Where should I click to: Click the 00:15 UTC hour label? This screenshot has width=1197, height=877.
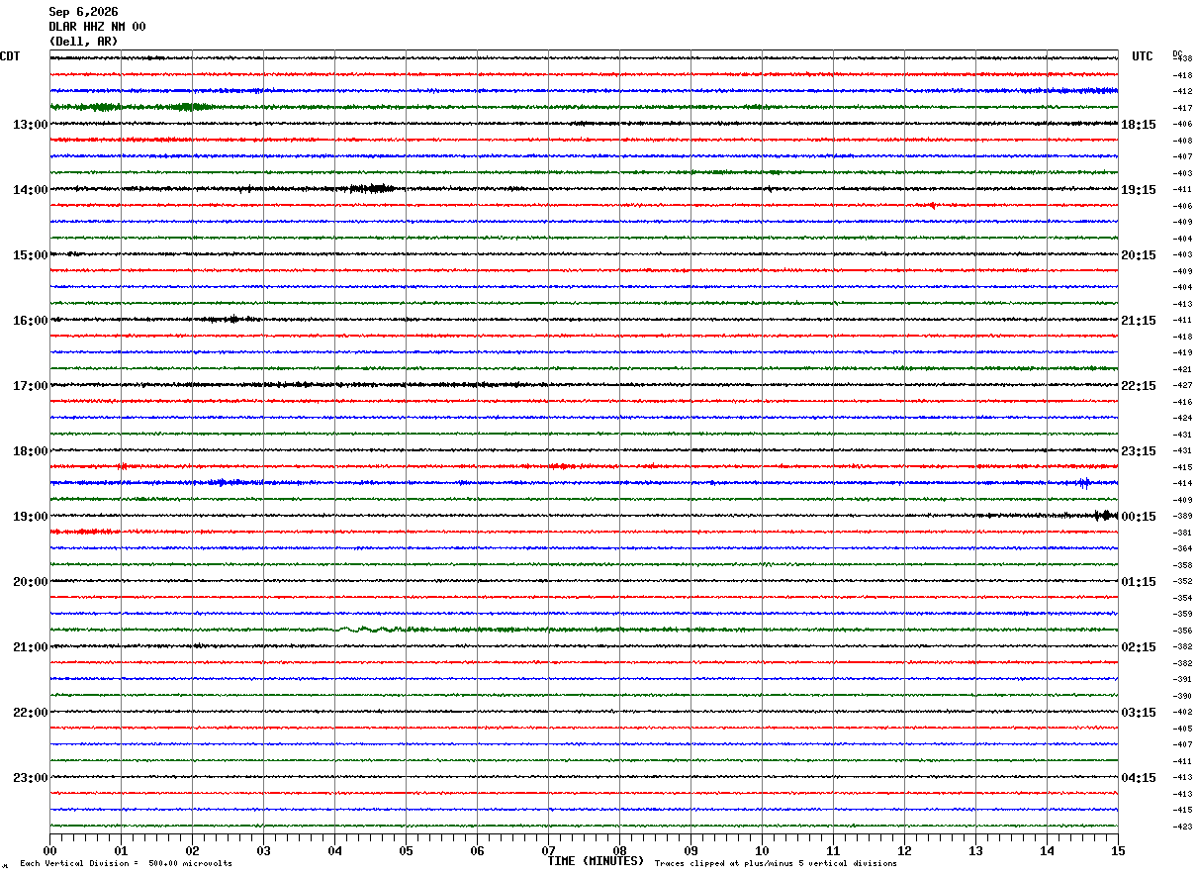[x=1138, y=517]
